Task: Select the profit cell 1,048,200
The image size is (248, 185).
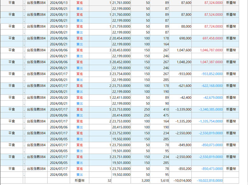Action: click(x=184, y=62)
